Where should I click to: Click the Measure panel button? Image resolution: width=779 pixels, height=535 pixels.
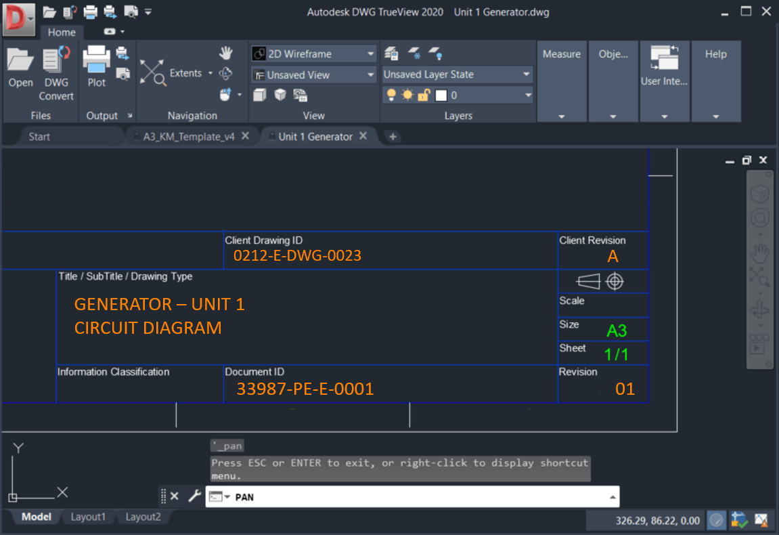pos(562,54)
